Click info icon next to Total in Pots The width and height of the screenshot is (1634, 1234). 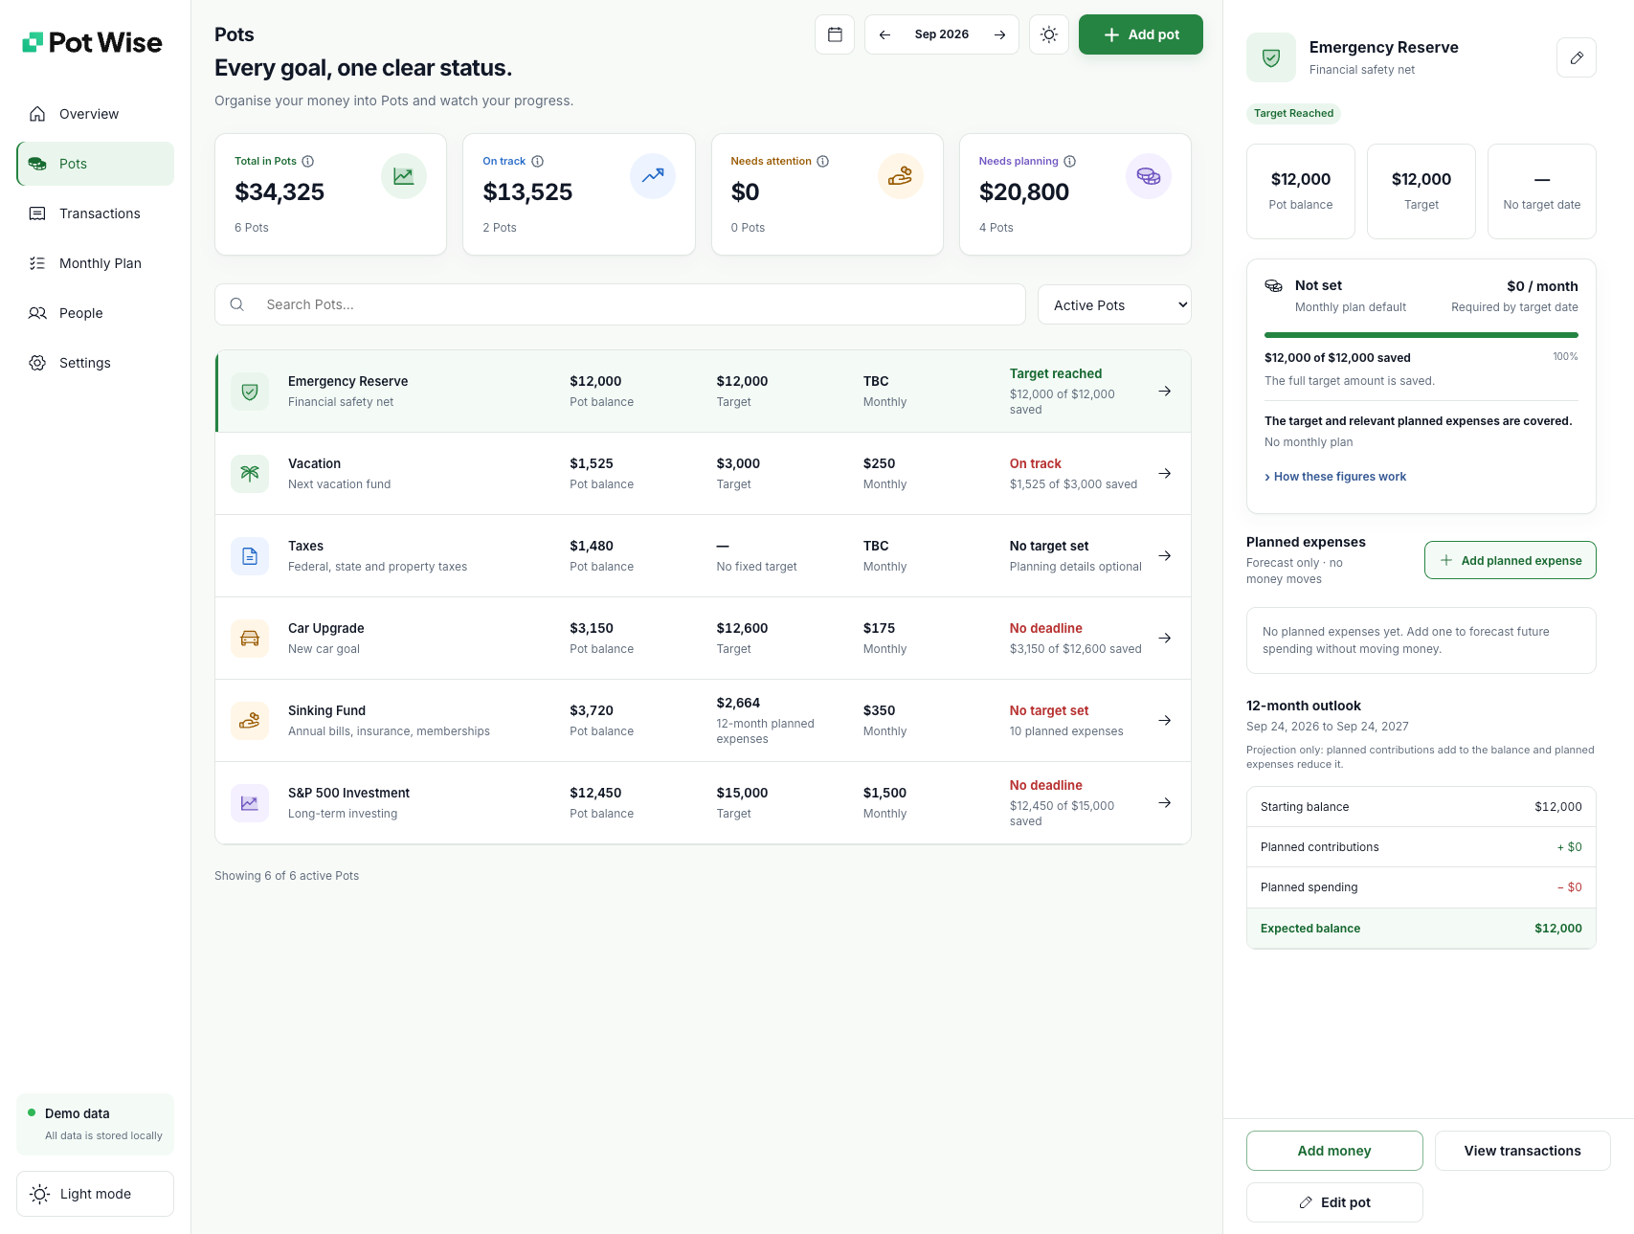308,162
